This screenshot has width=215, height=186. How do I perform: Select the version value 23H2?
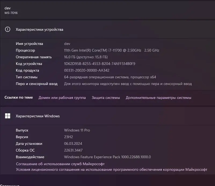tap(68, 137)
